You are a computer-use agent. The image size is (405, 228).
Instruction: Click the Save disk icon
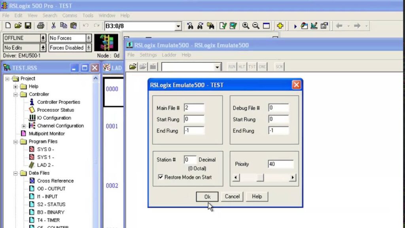tap(28, 26)
